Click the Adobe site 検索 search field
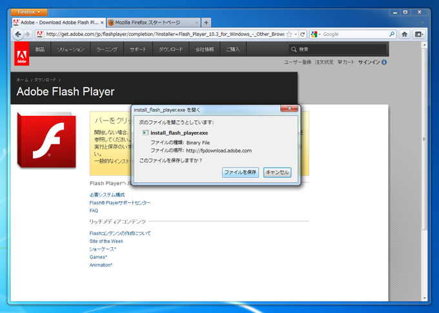The height and width of the screenshot is (313, 439). [x=338, y=50]
